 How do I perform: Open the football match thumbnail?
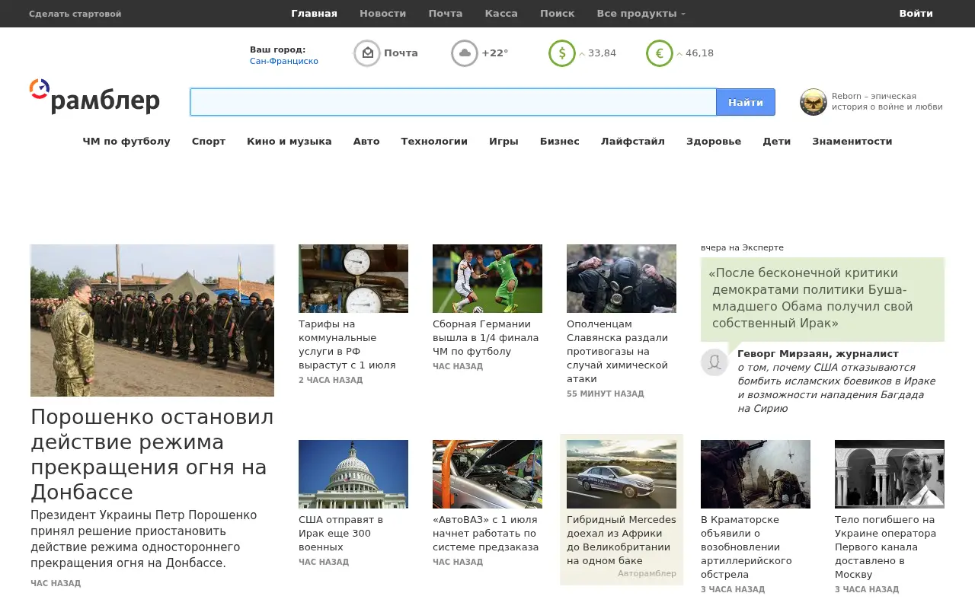487,279
